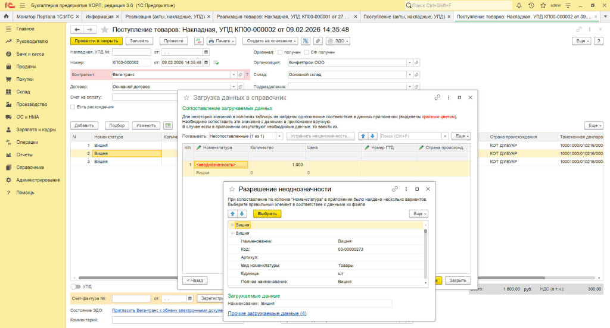Image resolution: width=610 pixels, height=328 pixels.
Task: Check the Оригинал получен checkbox
Action: click(288, 52)
